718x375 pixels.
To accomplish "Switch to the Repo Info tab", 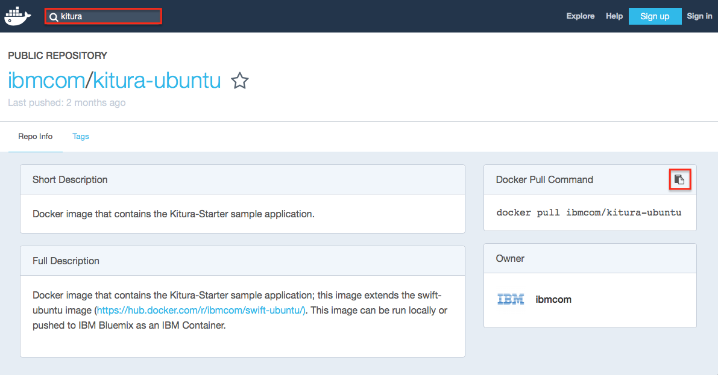I will (x=35, y=136).
